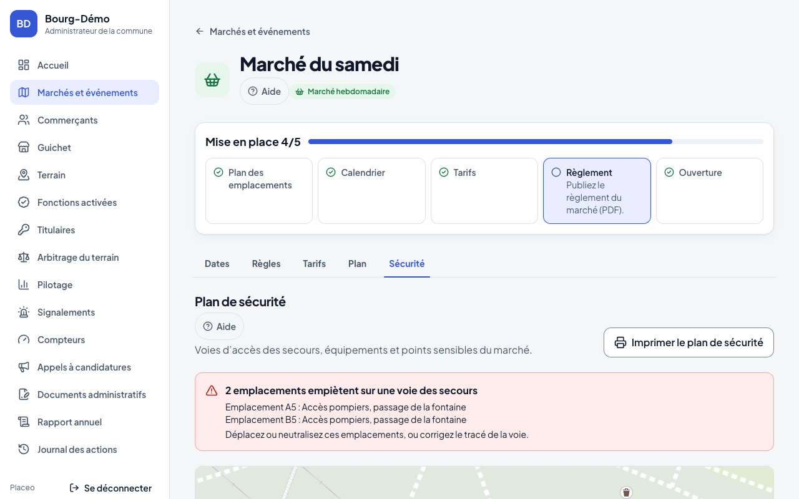Open the Tarifs setup step card
This screenshot has width=799, height=499.
(x=484, y=191)
